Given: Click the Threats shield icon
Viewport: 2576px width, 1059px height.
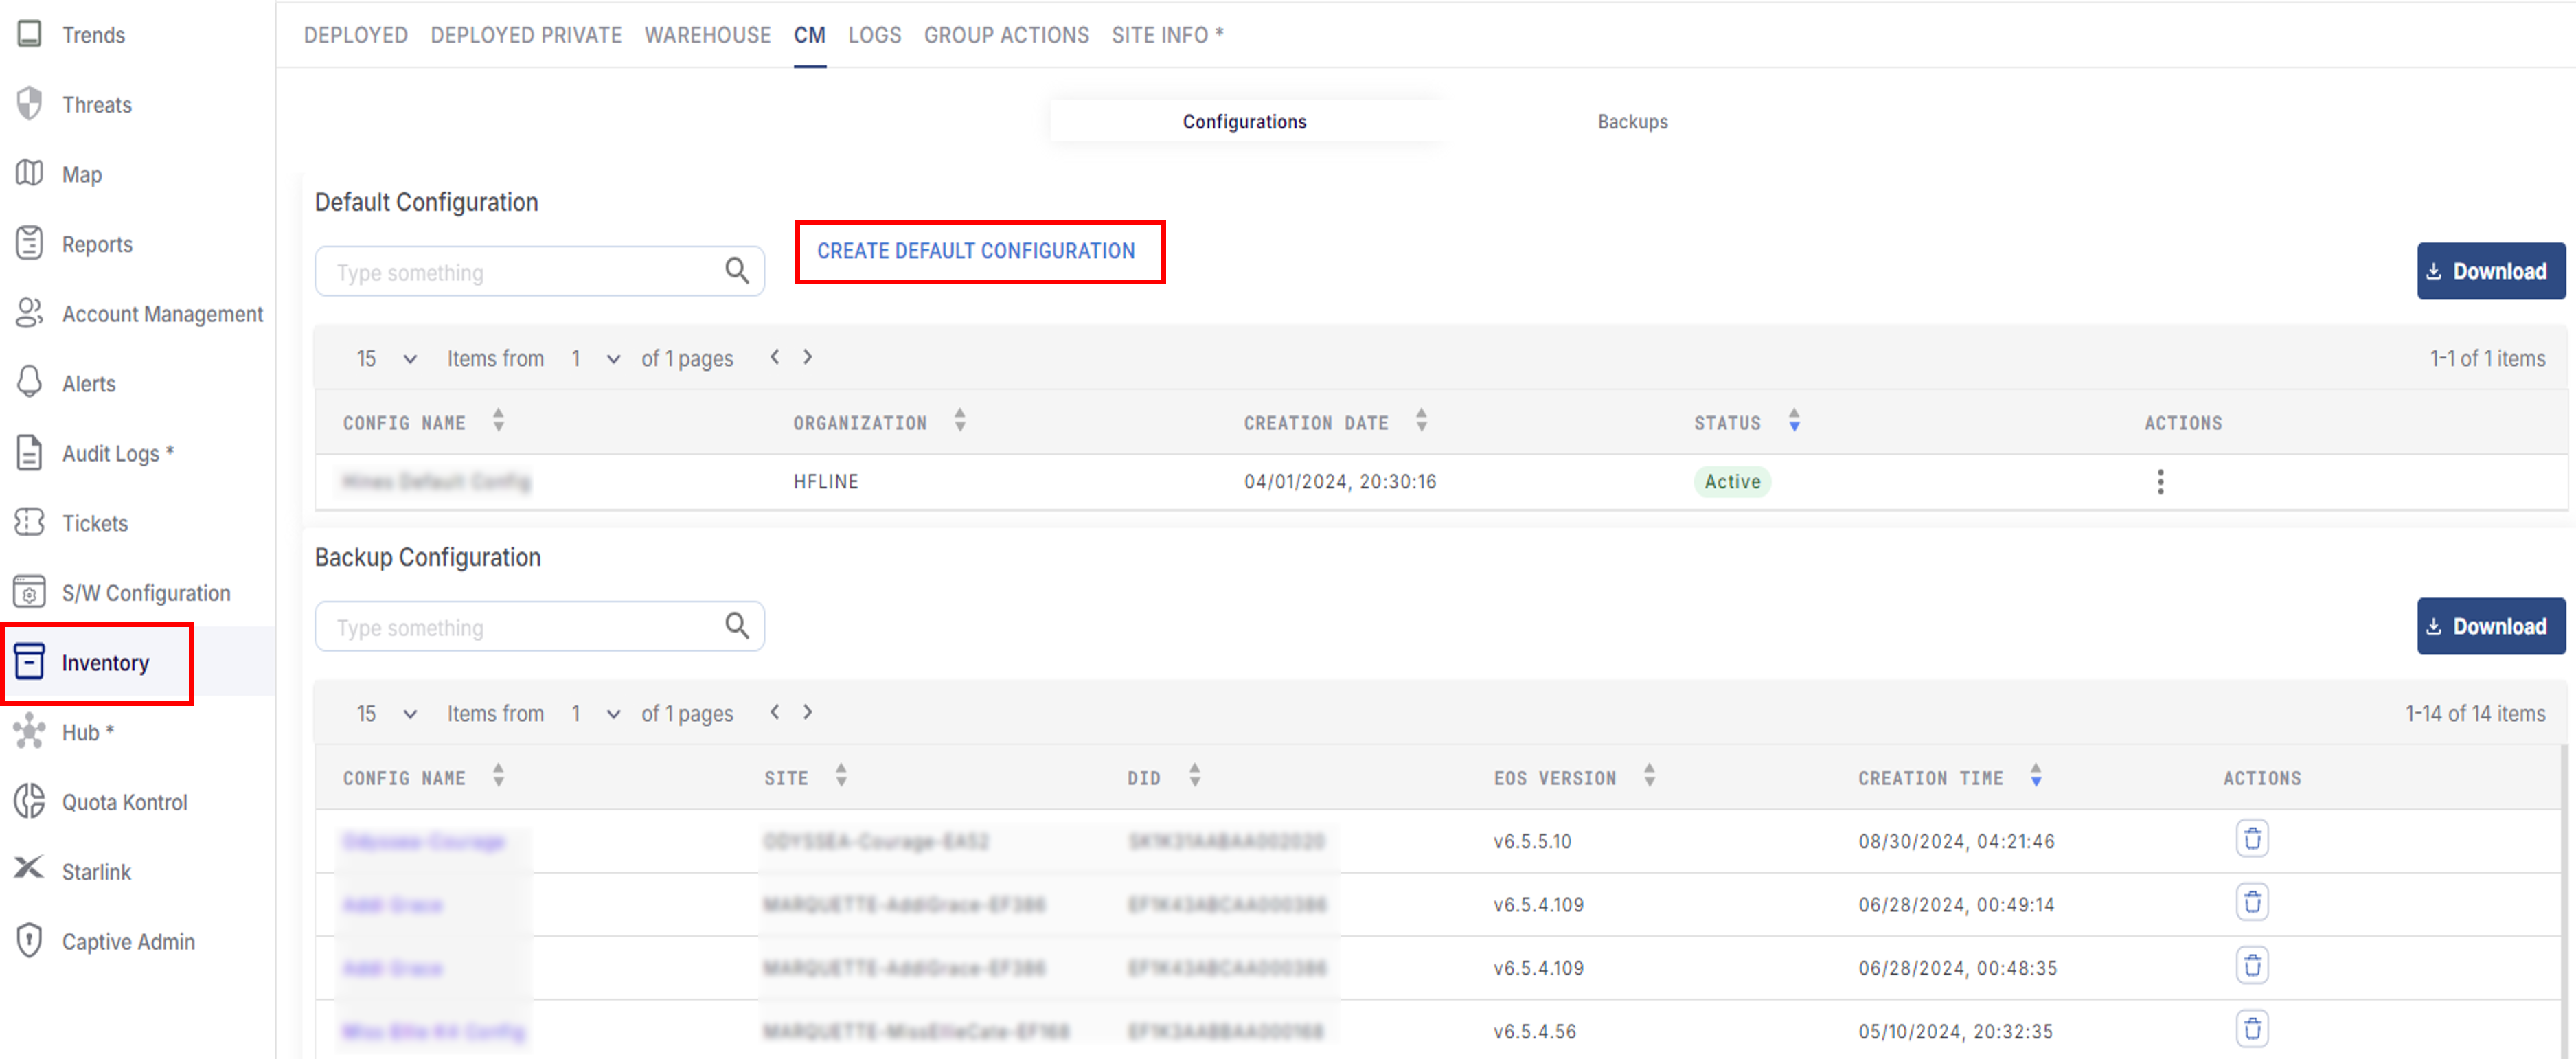Looking at the screenshot, I should 29,103.
